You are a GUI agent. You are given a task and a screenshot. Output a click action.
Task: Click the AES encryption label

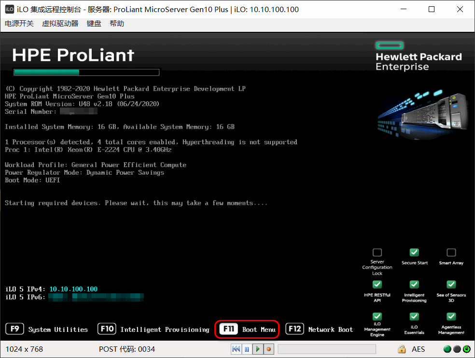(418, 349)
